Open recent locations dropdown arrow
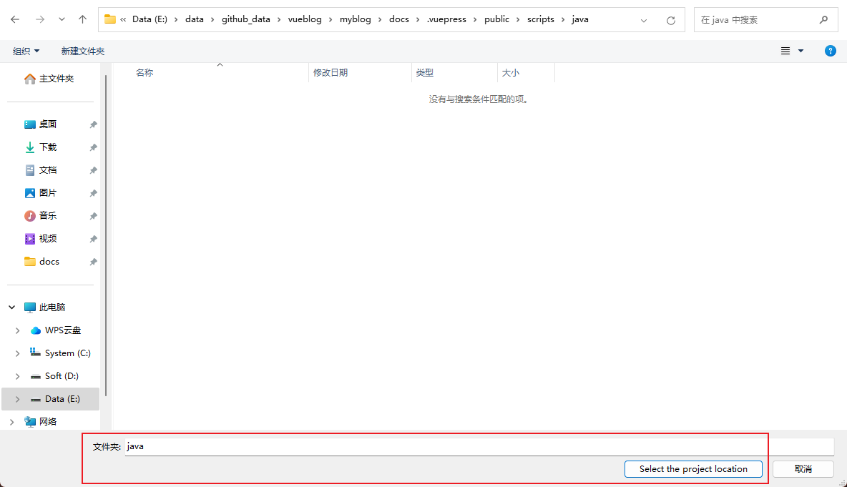Image resolution: width=847 pixels, height=487 pixels. pyautogui.click(x=62, y=19)
